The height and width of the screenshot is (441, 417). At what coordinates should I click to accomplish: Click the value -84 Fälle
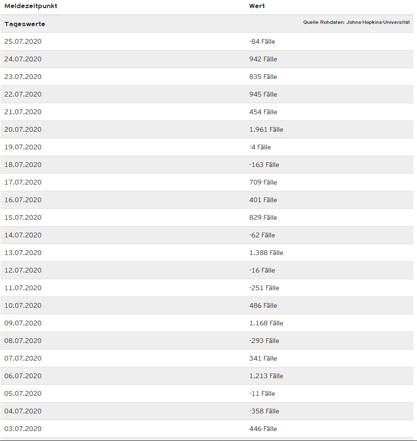pos(262,41)
